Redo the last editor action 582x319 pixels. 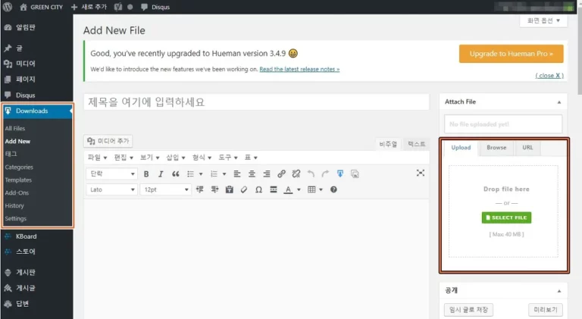pos(325,174)
